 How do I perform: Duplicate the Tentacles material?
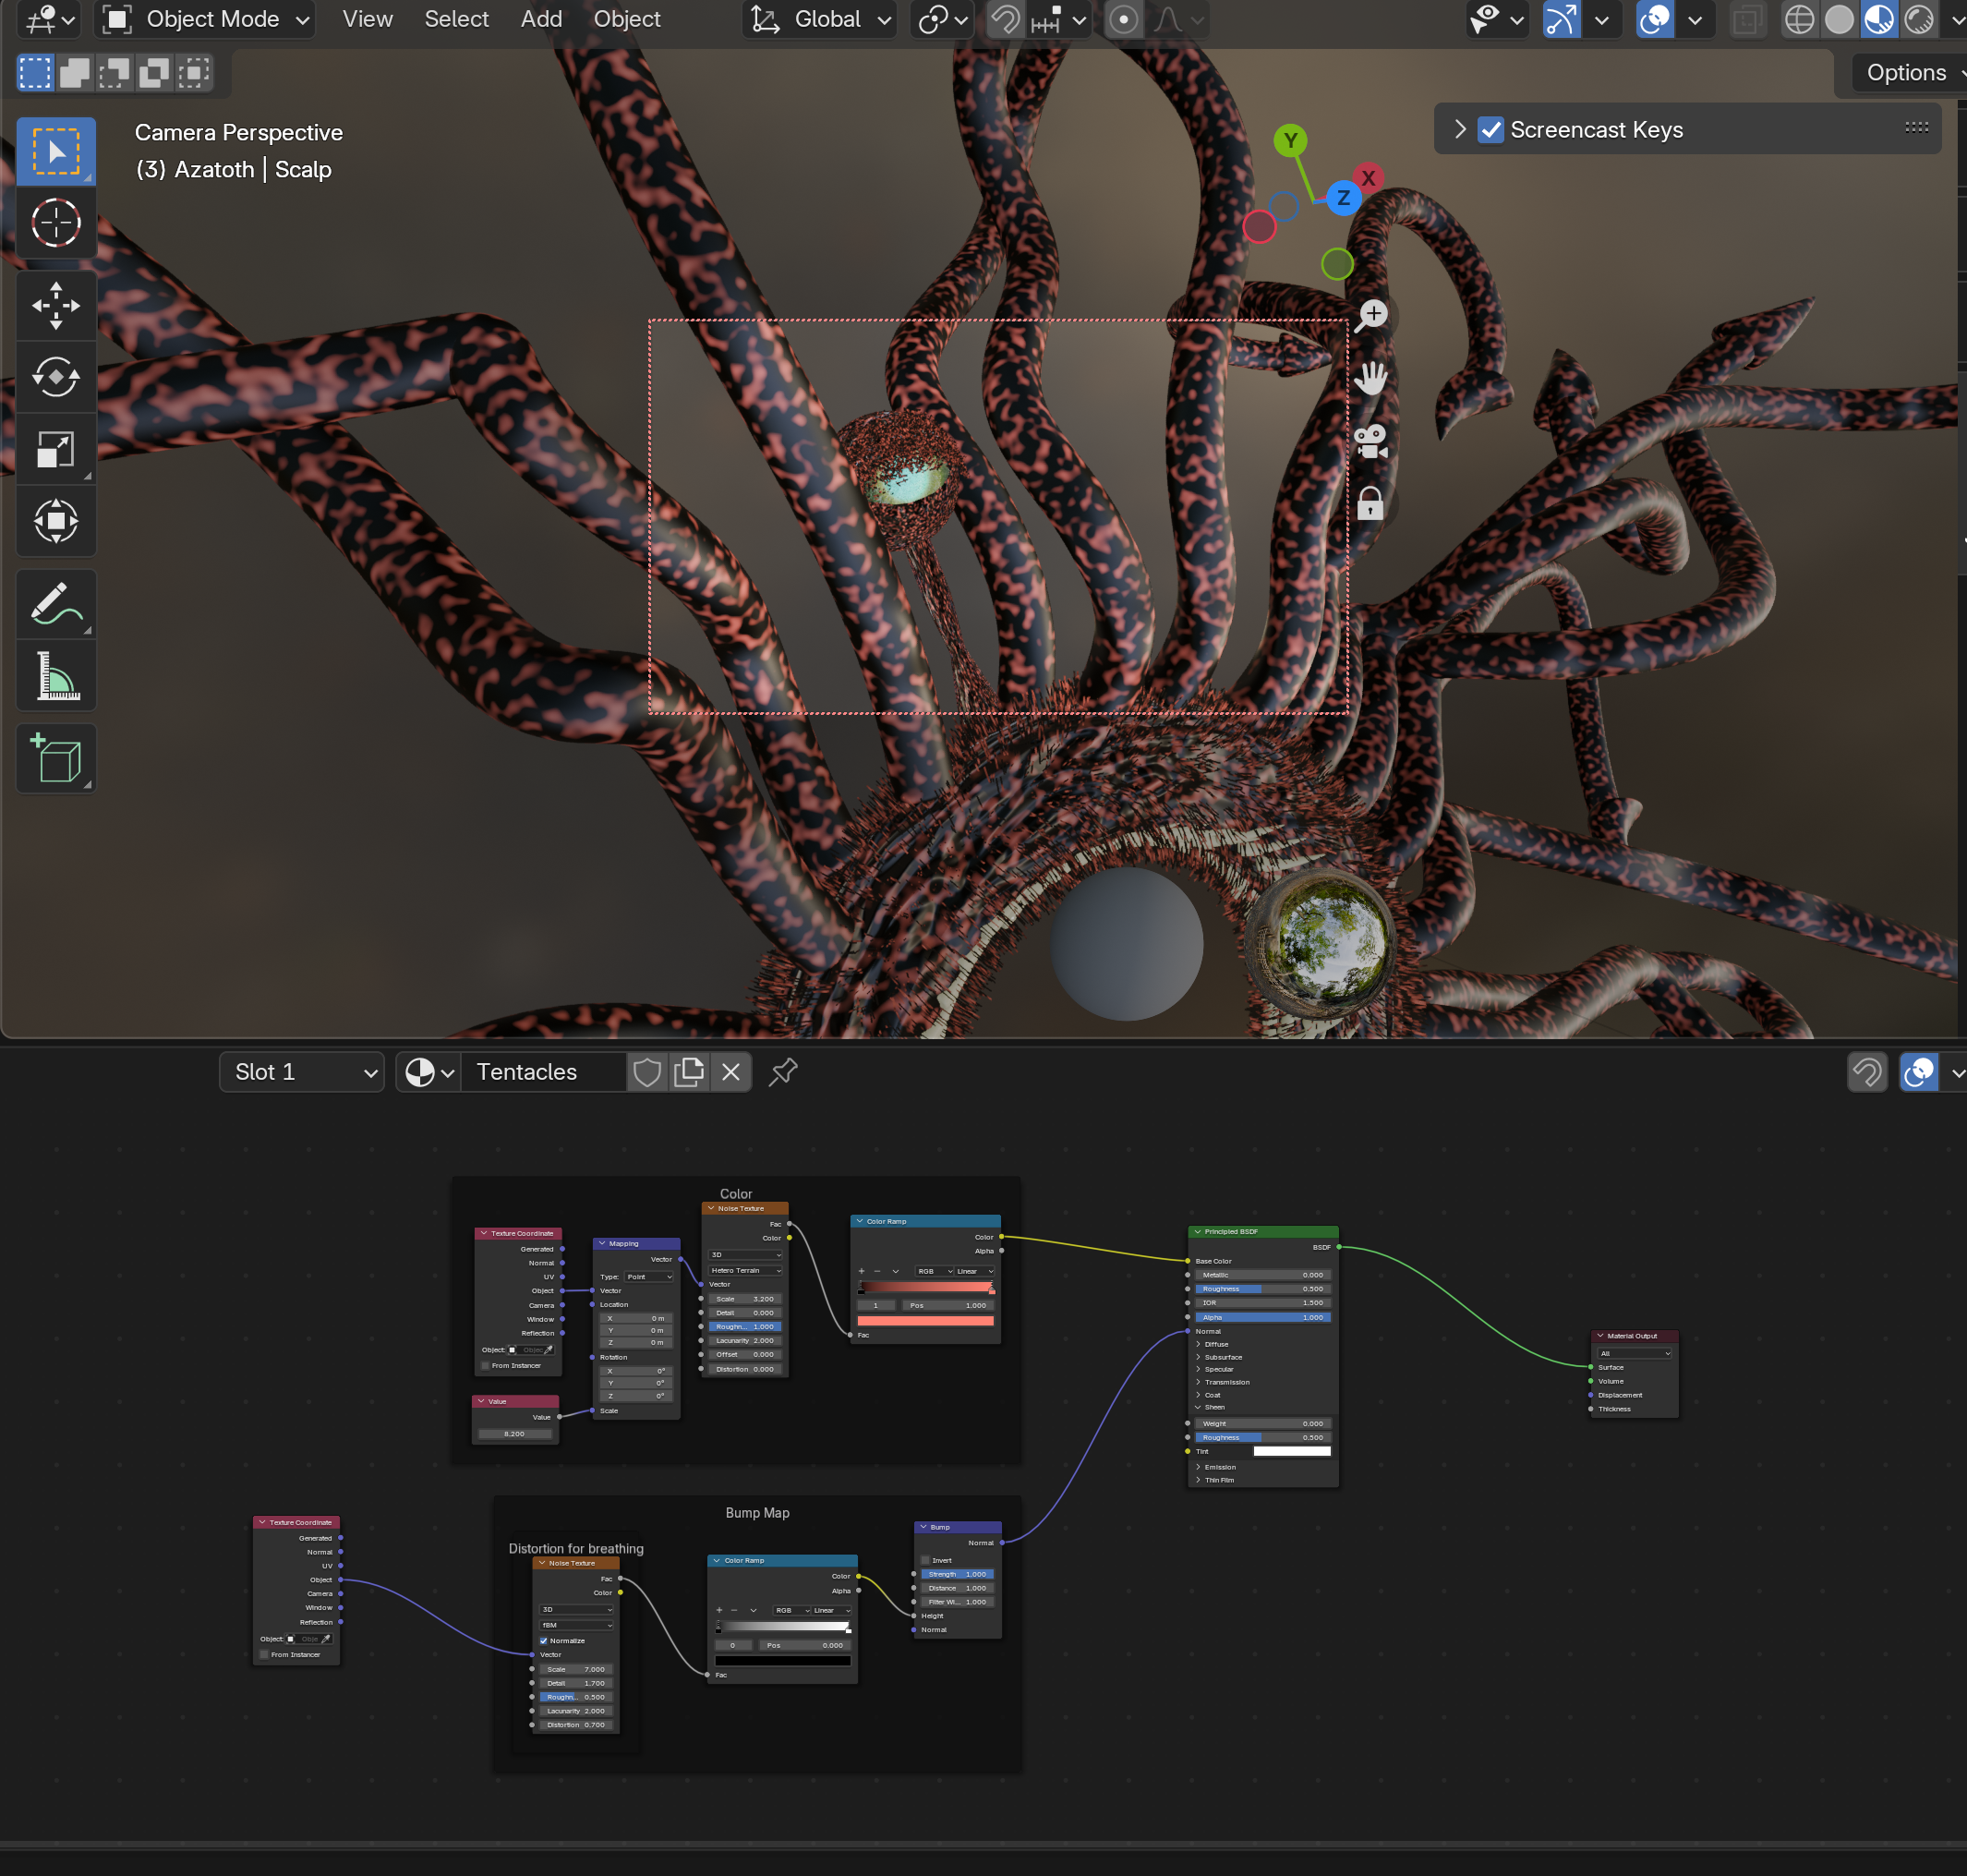pyautogui.click(x=689, y=1072)
